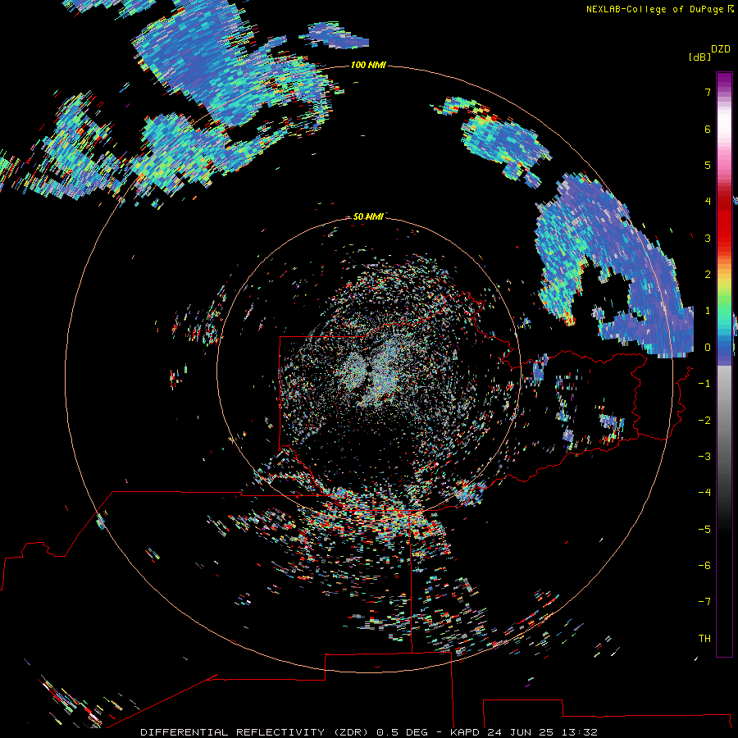
Task: Click the -2 tick on the color scale
Action: tap(704, 421)
